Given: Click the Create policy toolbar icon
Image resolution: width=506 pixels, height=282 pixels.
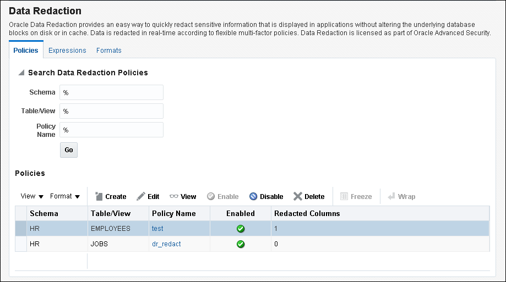Looking at the screenshot, I should (99, 196).
